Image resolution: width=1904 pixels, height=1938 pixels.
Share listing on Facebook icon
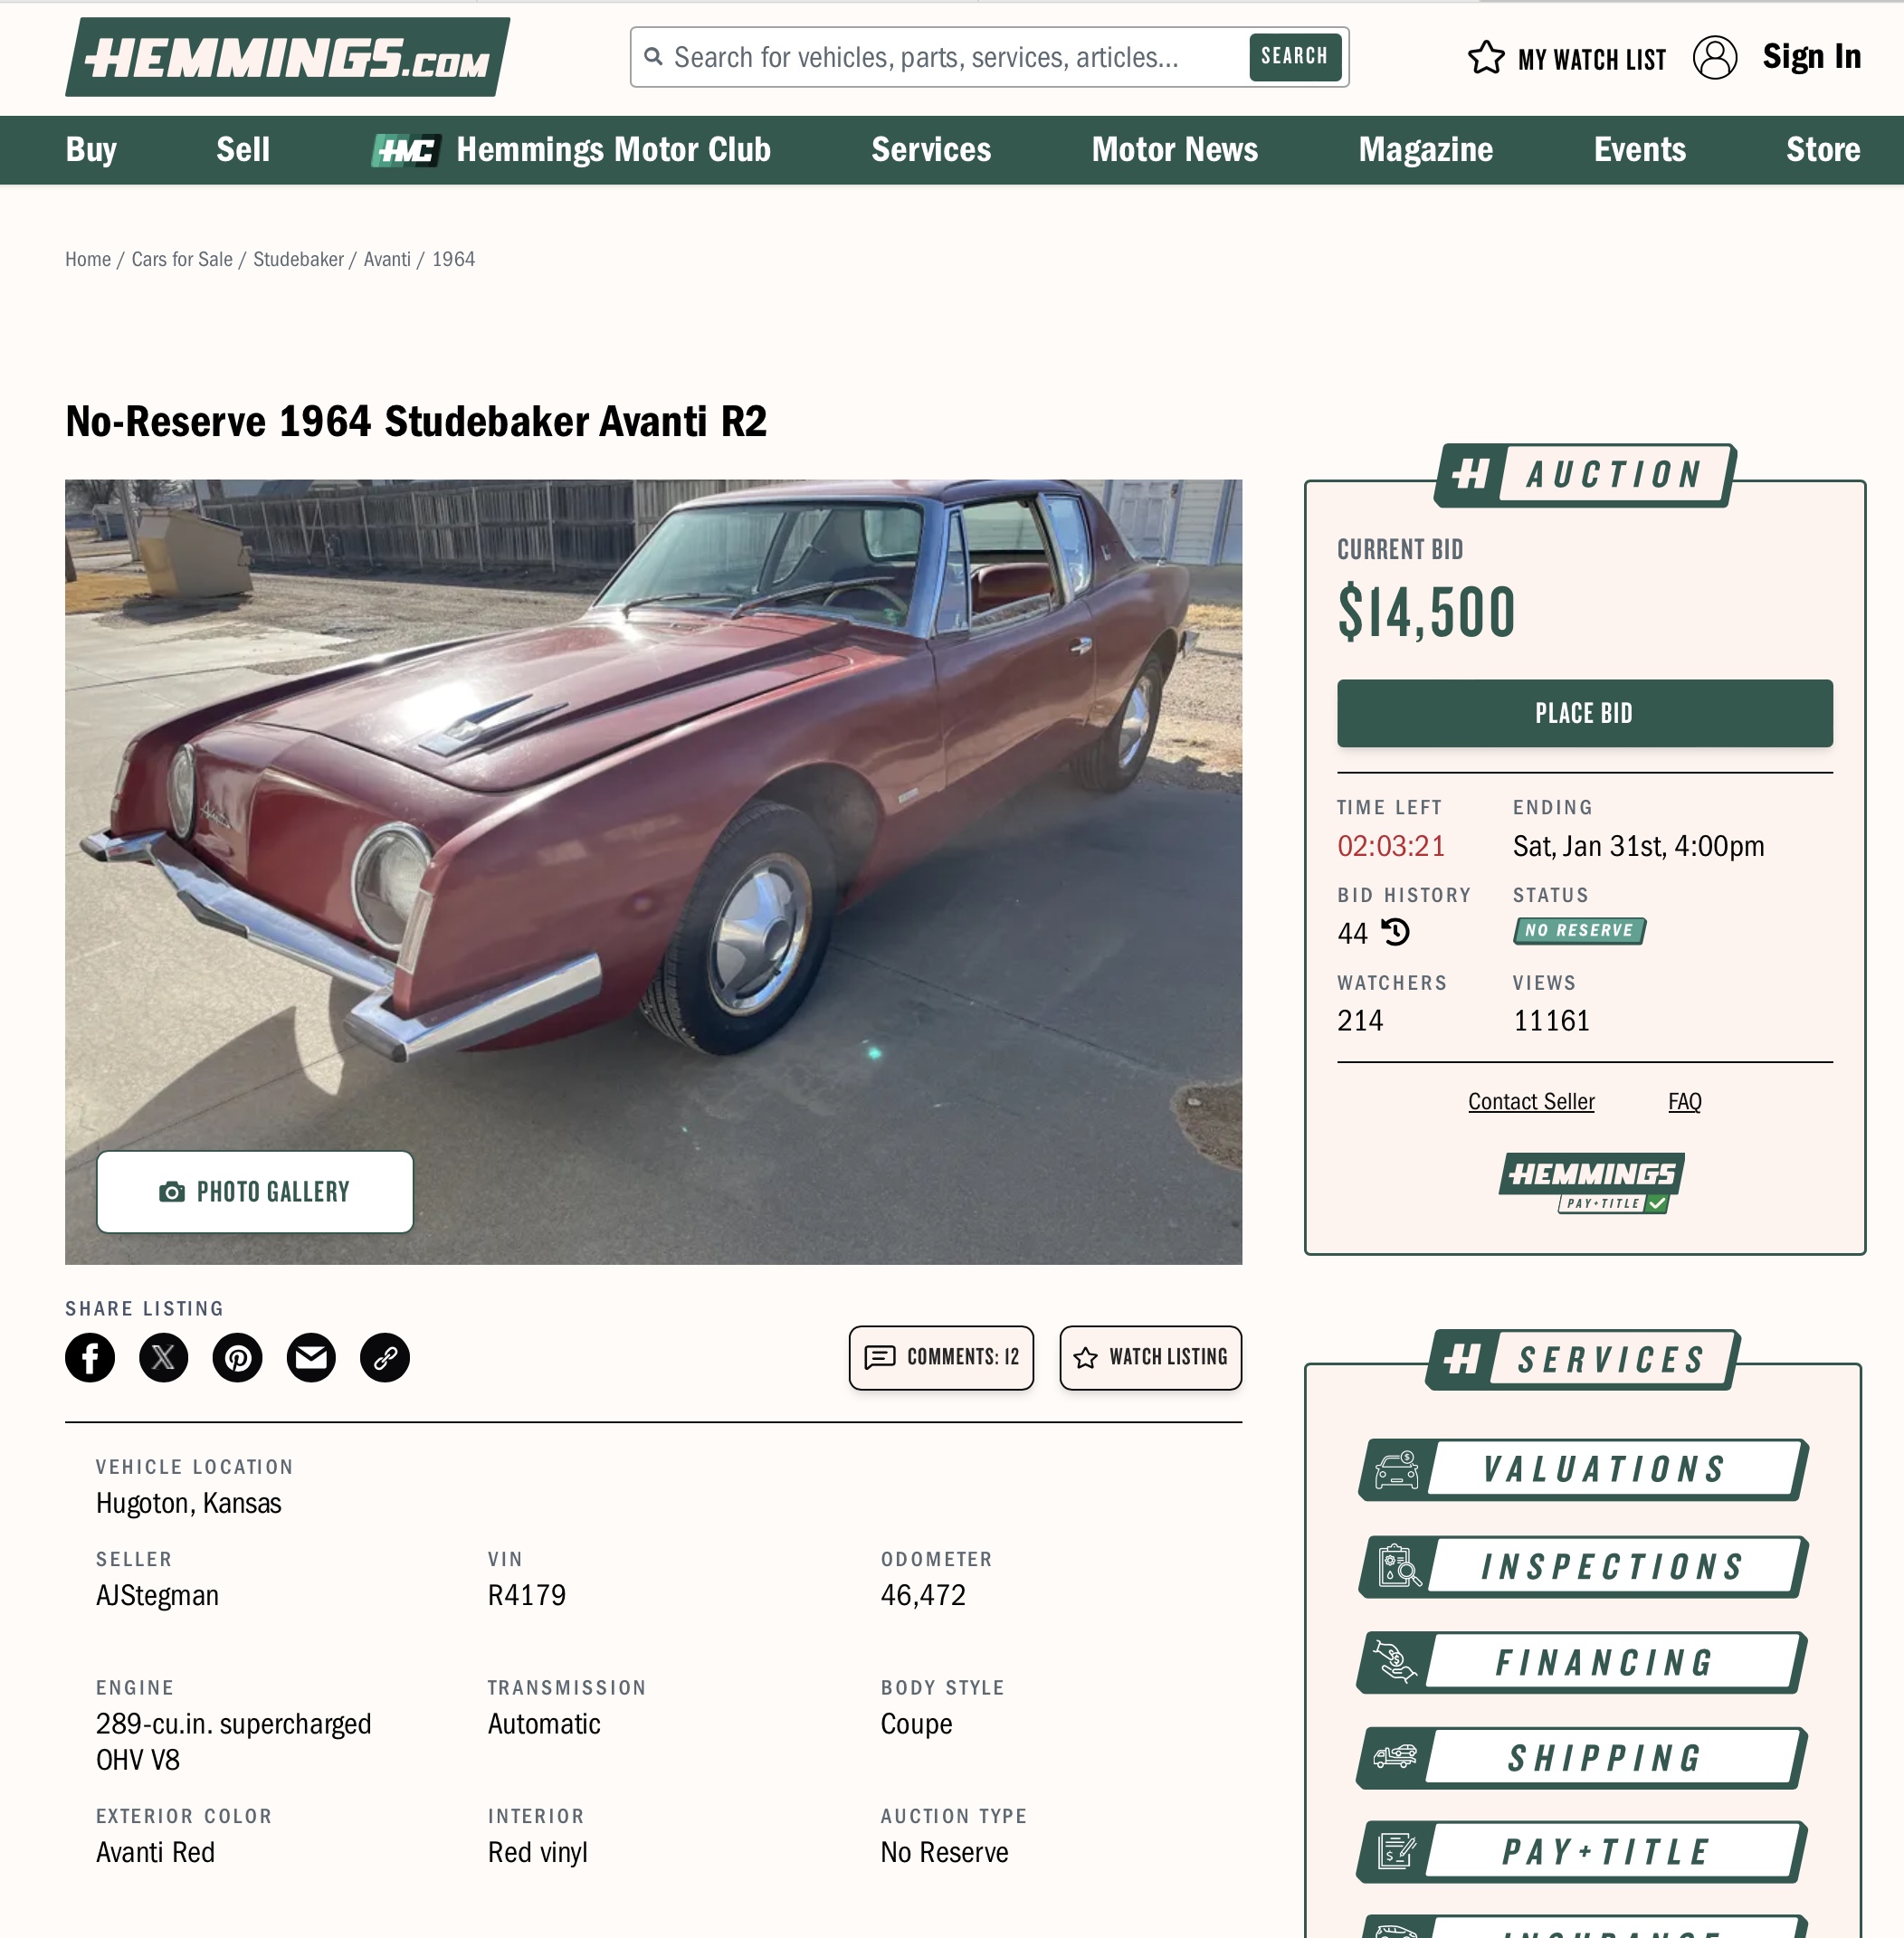click(90, 1357)
